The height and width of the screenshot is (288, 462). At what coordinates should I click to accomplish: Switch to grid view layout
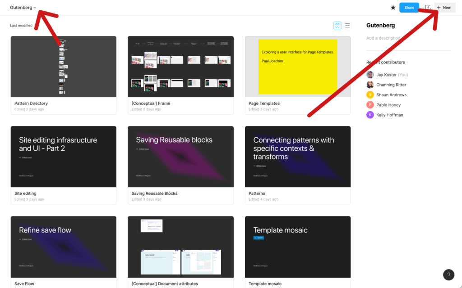(337, 26)
